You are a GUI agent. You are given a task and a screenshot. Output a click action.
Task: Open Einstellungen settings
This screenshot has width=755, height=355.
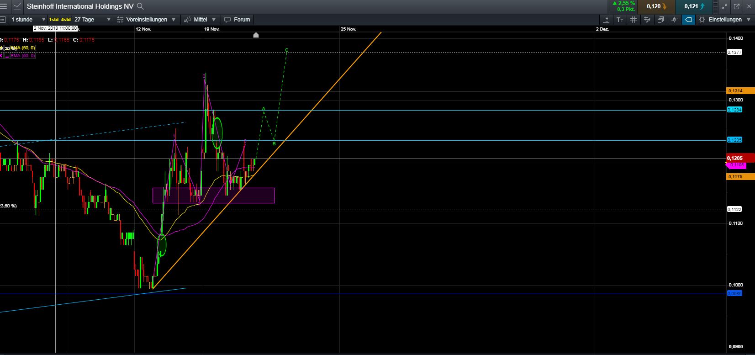pos(725,20)
